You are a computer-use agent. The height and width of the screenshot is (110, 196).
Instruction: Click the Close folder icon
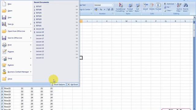4,79
